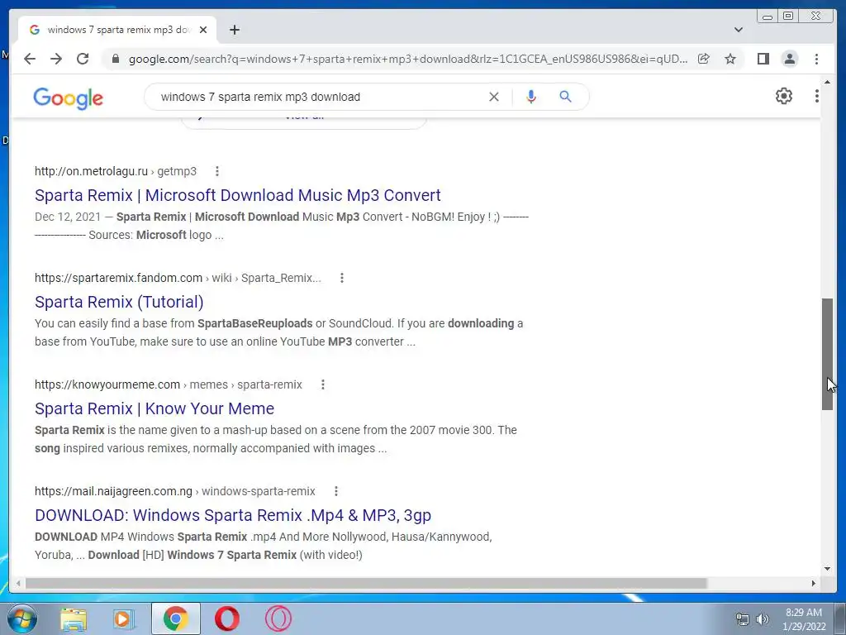
Task: Clear the Google search box
Action: click(x=494, y=97)
